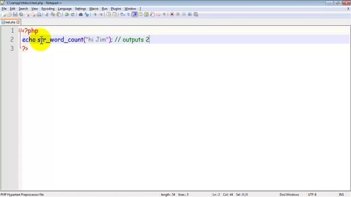351x197 pixels.
Task: Open the Run menu
Action: pyautogui.click(x=105, y=9)
